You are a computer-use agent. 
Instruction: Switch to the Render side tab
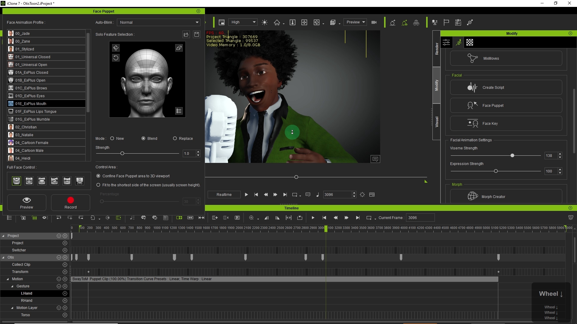point(437,49)
